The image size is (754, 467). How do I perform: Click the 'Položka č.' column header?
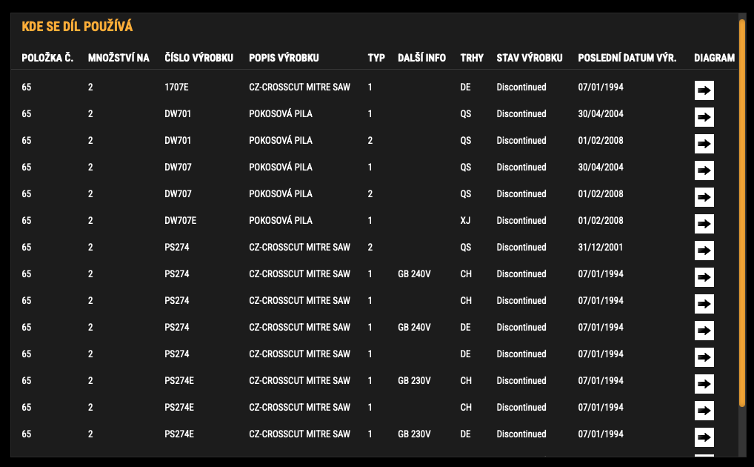(47, 58)
